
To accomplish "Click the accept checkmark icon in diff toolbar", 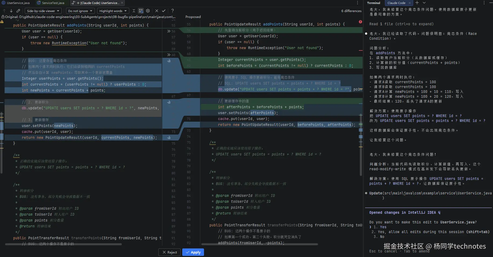I will (x=164, y=11).
